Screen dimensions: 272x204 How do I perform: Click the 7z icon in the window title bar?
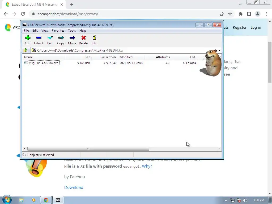(x=25, y=25)
